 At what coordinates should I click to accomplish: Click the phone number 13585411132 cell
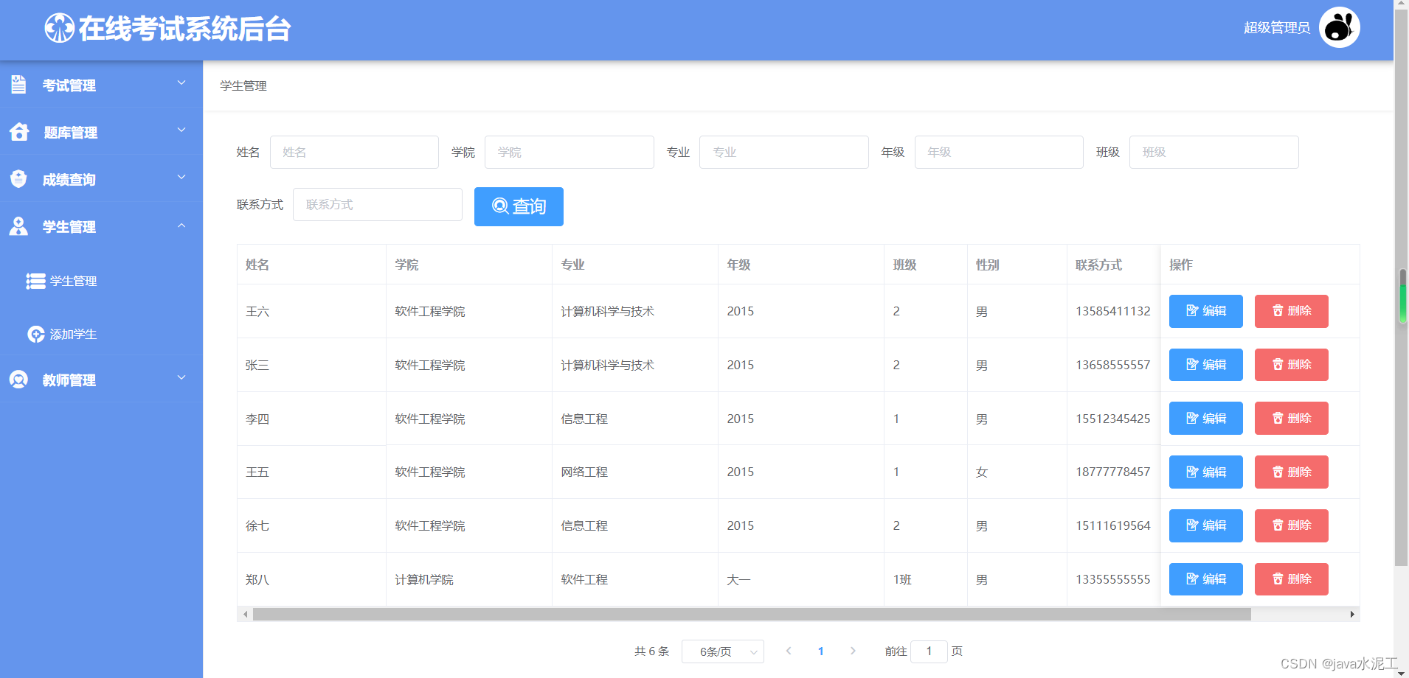pos(1112,311)
